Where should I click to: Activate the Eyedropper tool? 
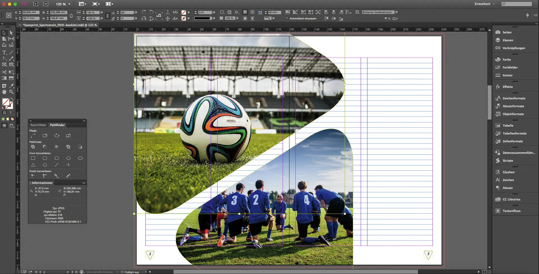point(11,86)
